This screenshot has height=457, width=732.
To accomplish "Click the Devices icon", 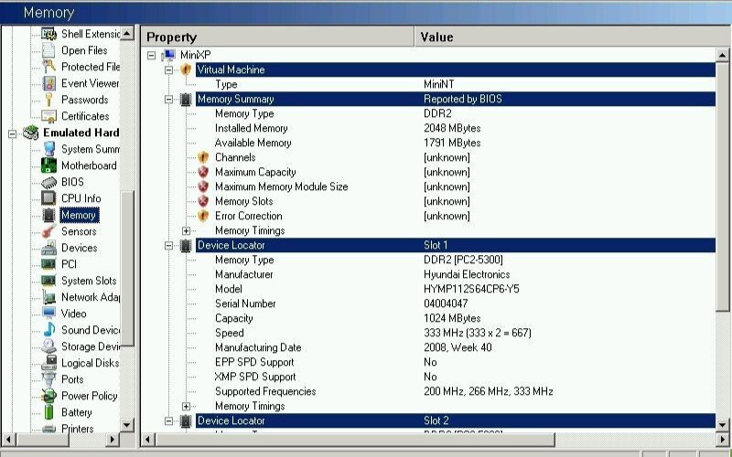I will pos(48,248).
